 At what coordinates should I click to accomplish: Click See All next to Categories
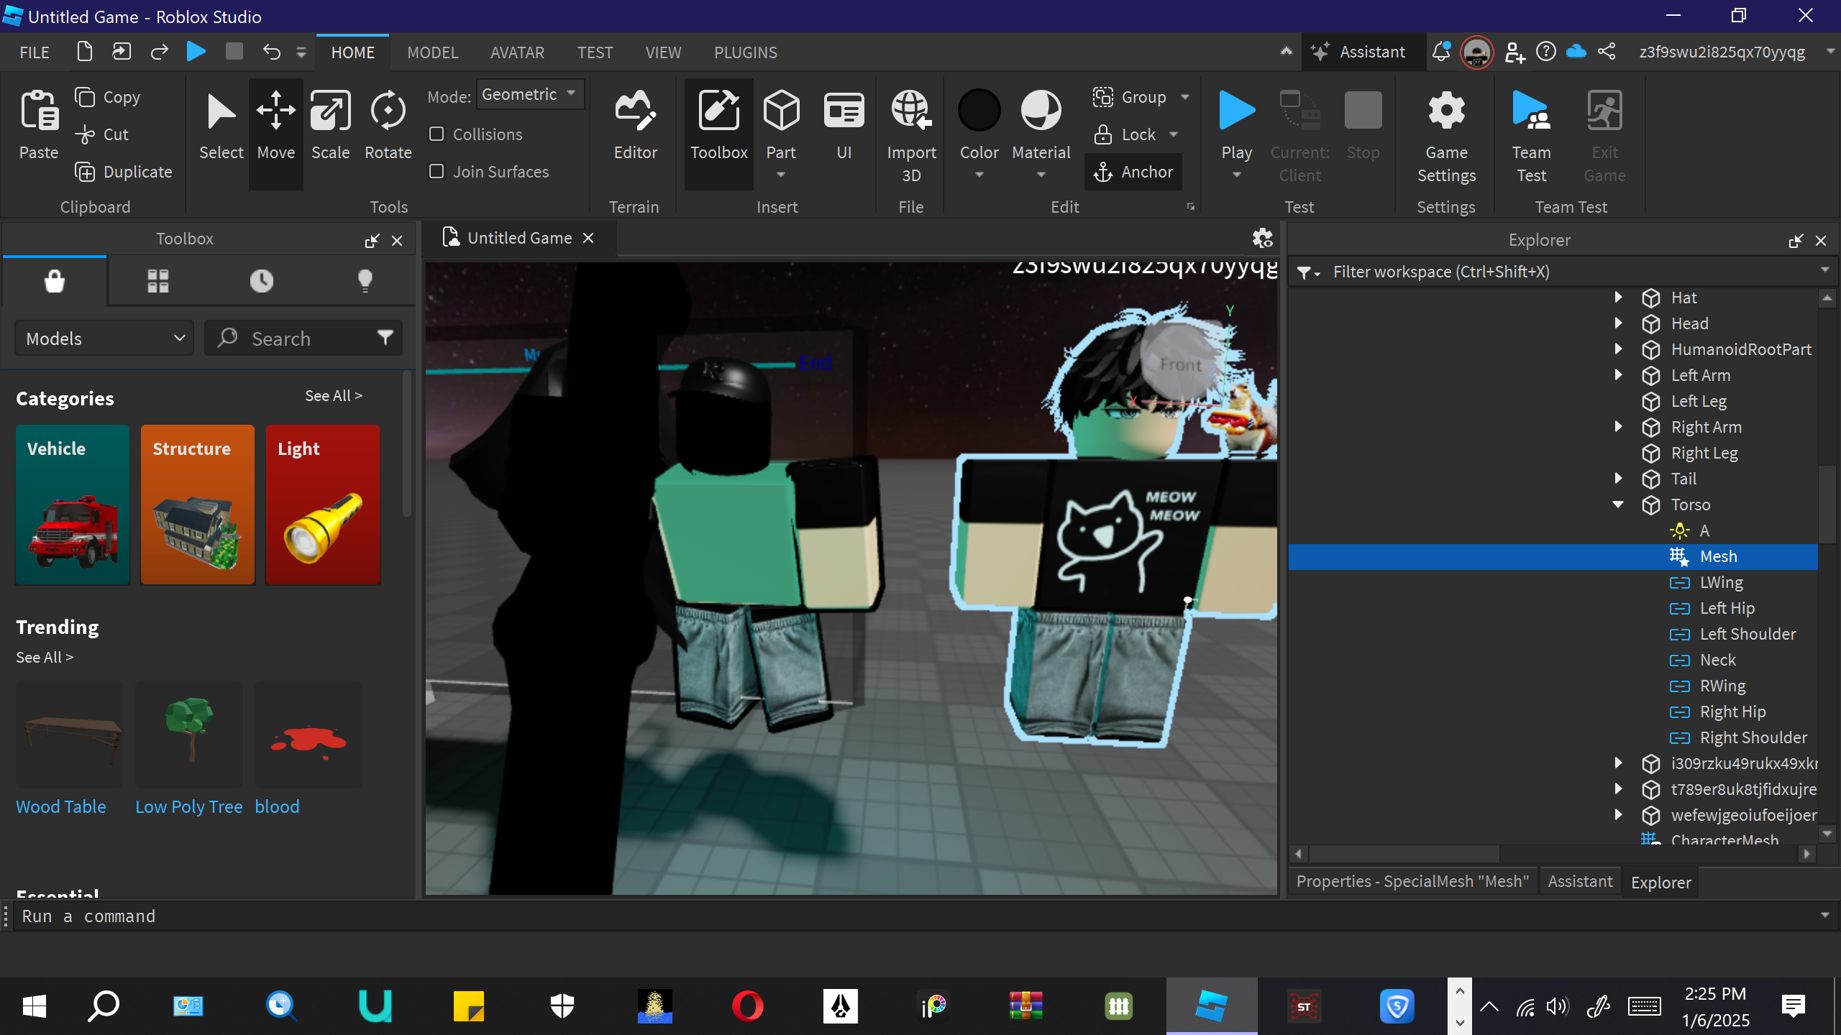333,396
